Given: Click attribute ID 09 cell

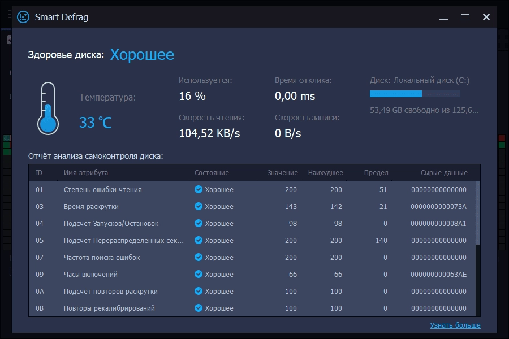Looking at the screenshot, I should (40, 274).
